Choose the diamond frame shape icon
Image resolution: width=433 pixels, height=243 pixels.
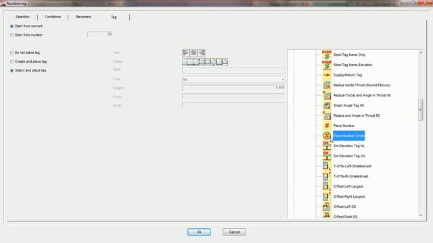coord(214,61)
